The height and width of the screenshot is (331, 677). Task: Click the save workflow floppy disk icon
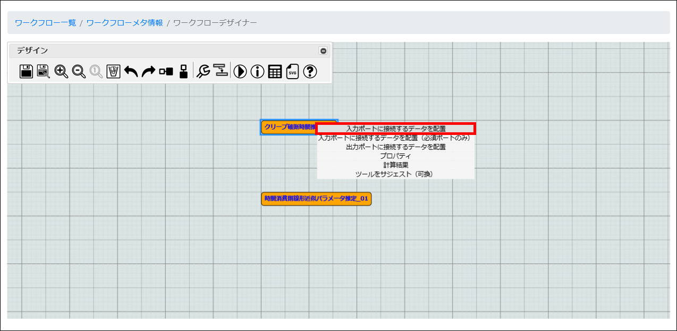point(26,71)
